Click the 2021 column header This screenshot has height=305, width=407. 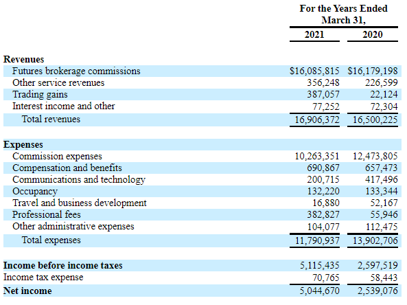[x=314, y=34]
